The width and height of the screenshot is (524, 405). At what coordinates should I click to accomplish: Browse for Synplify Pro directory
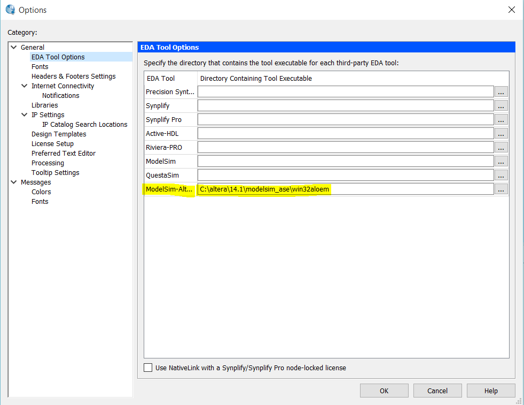501,119
